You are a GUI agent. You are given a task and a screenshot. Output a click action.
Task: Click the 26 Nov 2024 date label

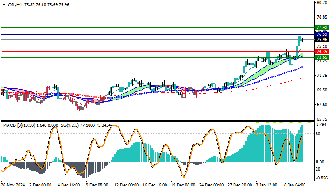point(13,185)
